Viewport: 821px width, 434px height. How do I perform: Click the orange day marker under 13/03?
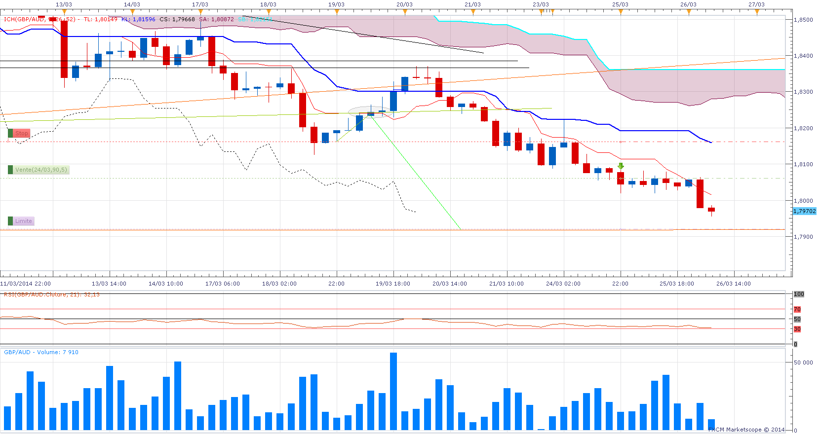(x=64, y=12)
